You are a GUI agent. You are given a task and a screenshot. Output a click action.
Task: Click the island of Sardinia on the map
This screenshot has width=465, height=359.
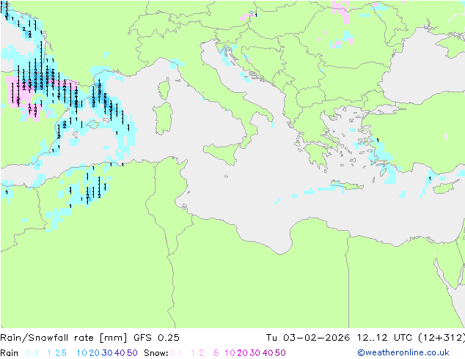(163, 119)
